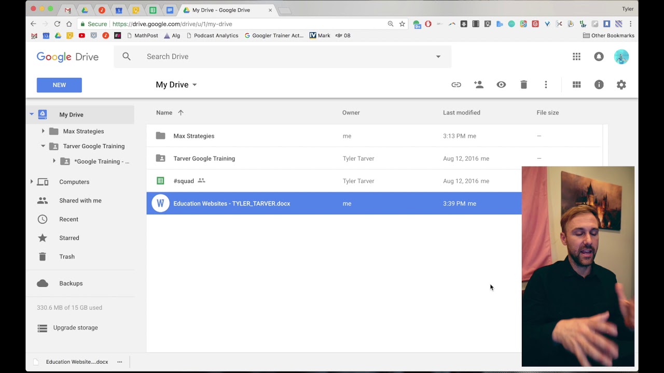
Task: Open the Settings gear icon
Action: tap(621, 84)
